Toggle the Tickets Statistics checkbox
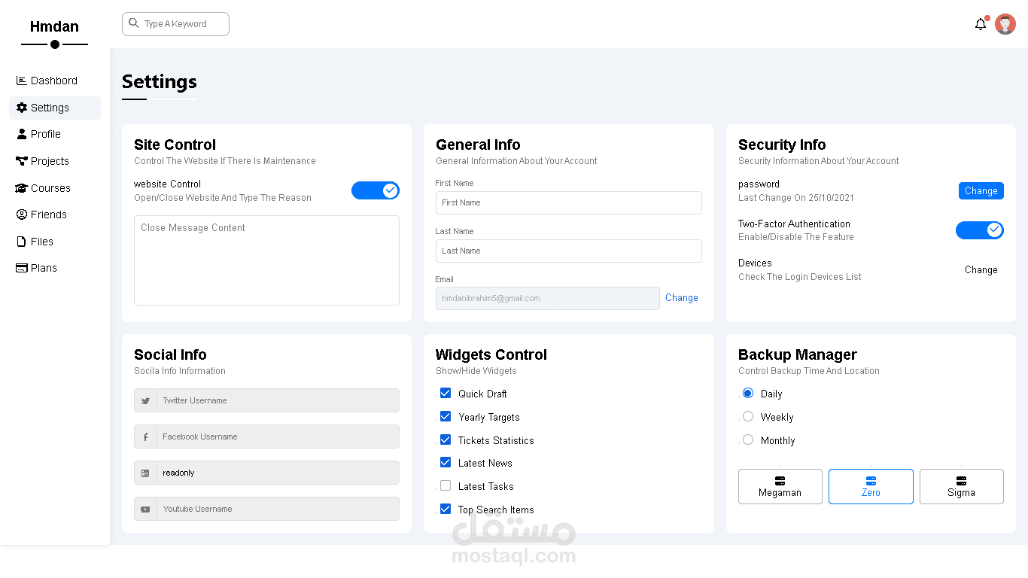This screenshot has width=1028, height=578. 446,440
